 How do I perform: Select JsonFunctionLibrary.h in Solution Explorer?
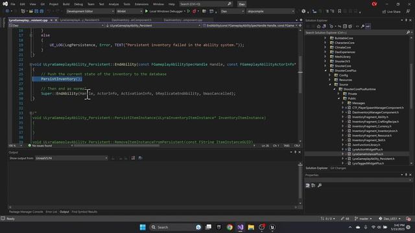pos(366,145)
